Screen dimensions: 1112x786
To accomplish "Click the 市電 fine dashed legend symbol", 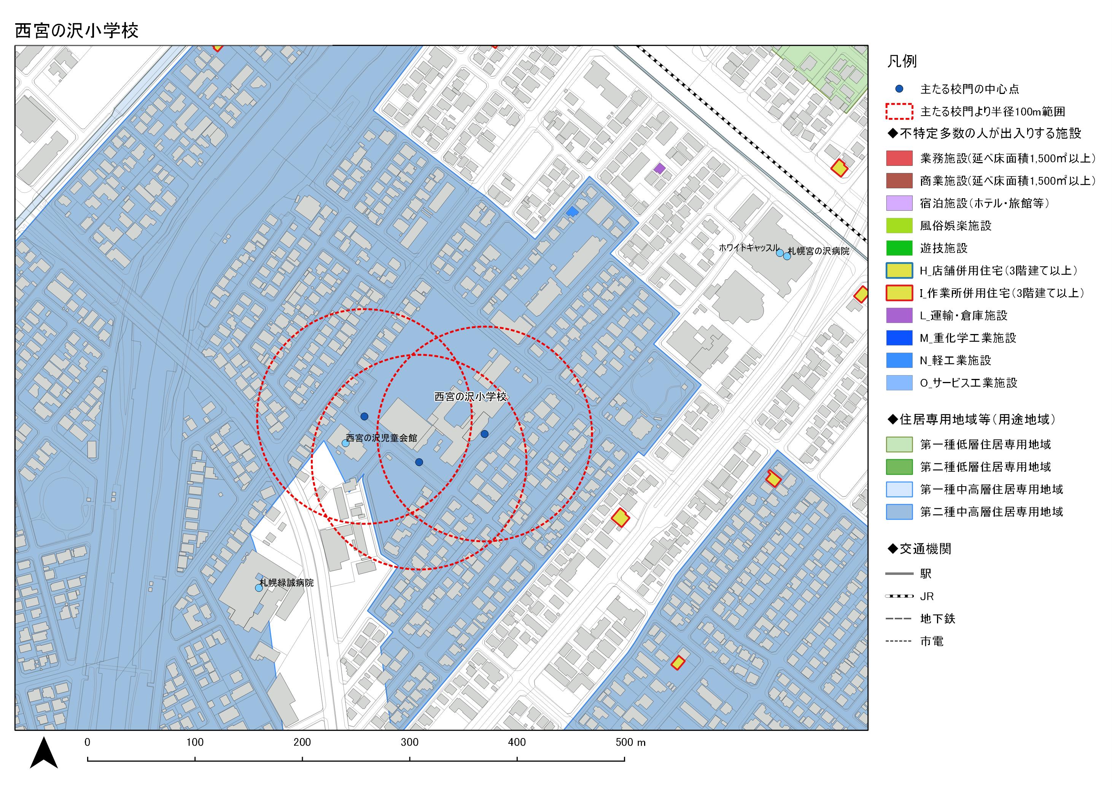I will pos(899,641).
